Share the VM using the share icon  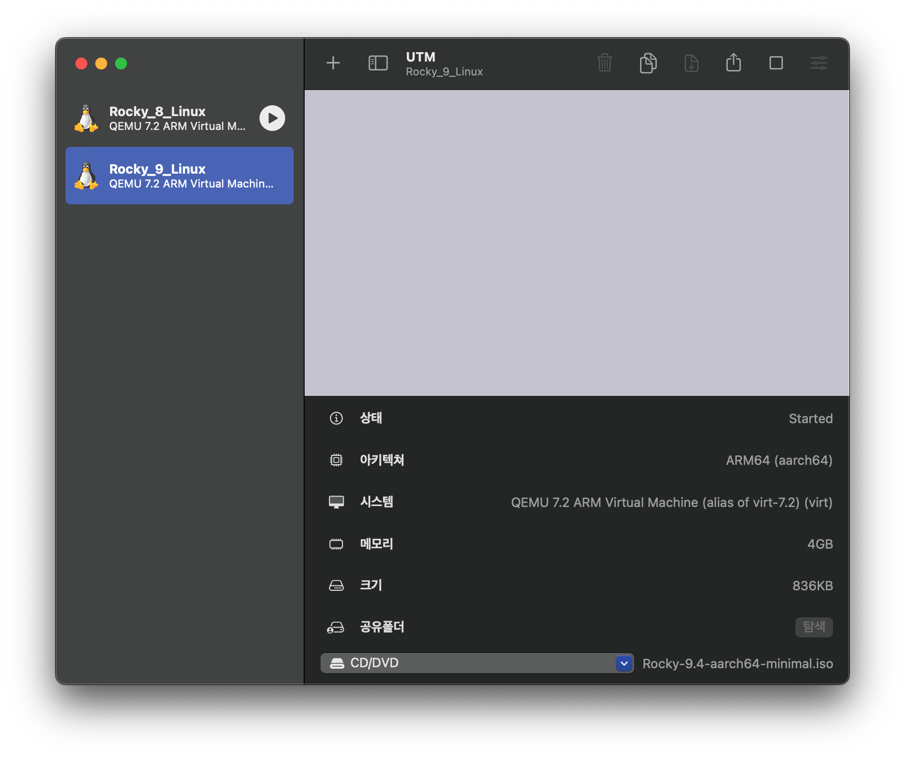733,63
